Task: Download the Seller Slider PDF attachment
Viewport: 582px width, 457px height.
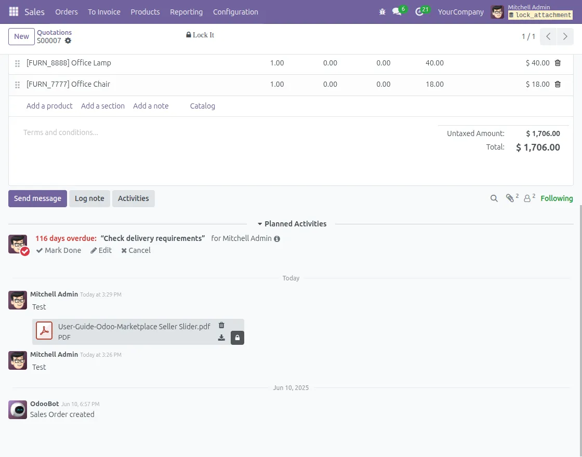Action: pyautogui.click(x=221, y=338)
